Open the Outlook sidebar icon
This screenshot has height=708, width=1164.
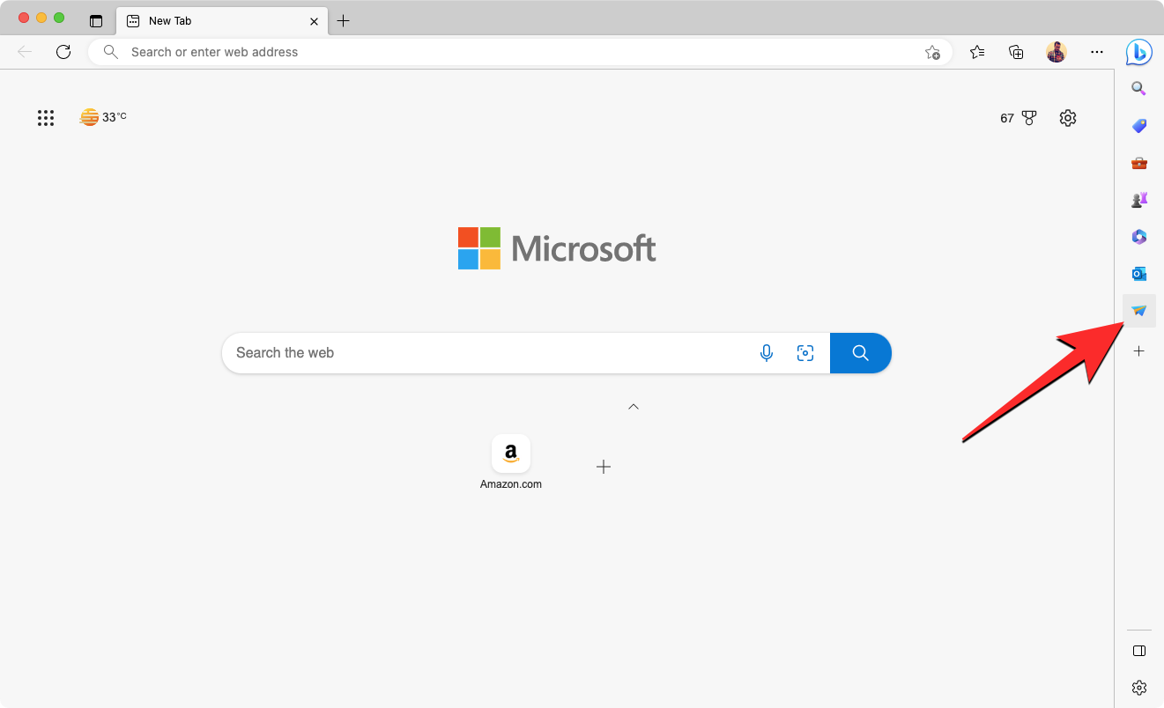click(1138, 274)
